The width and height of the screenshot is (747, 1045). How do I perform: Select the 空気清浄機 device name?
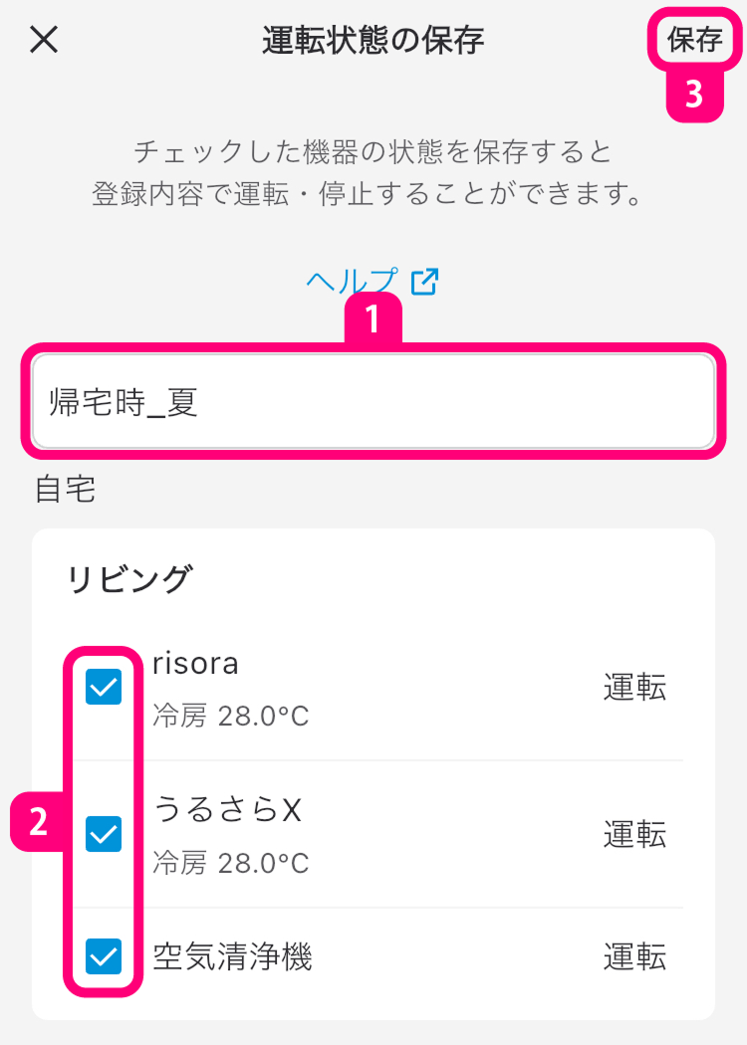pyautogui.click(x=232, y=957)
